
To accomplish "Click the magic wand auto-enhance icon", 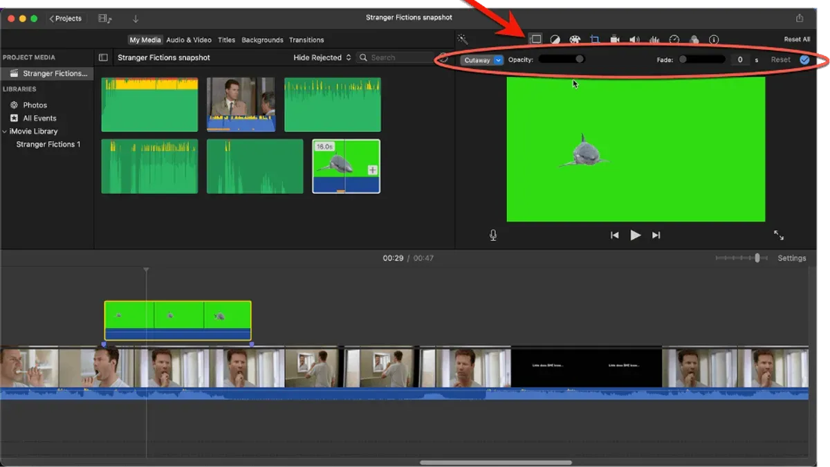I will click(x=463, y=39).
